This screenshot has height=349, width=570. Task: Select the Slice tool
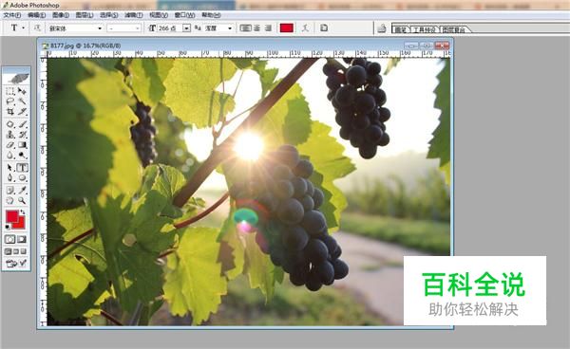23,111
